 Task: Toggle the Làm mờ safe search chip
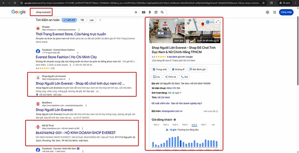tap(69, 20)
